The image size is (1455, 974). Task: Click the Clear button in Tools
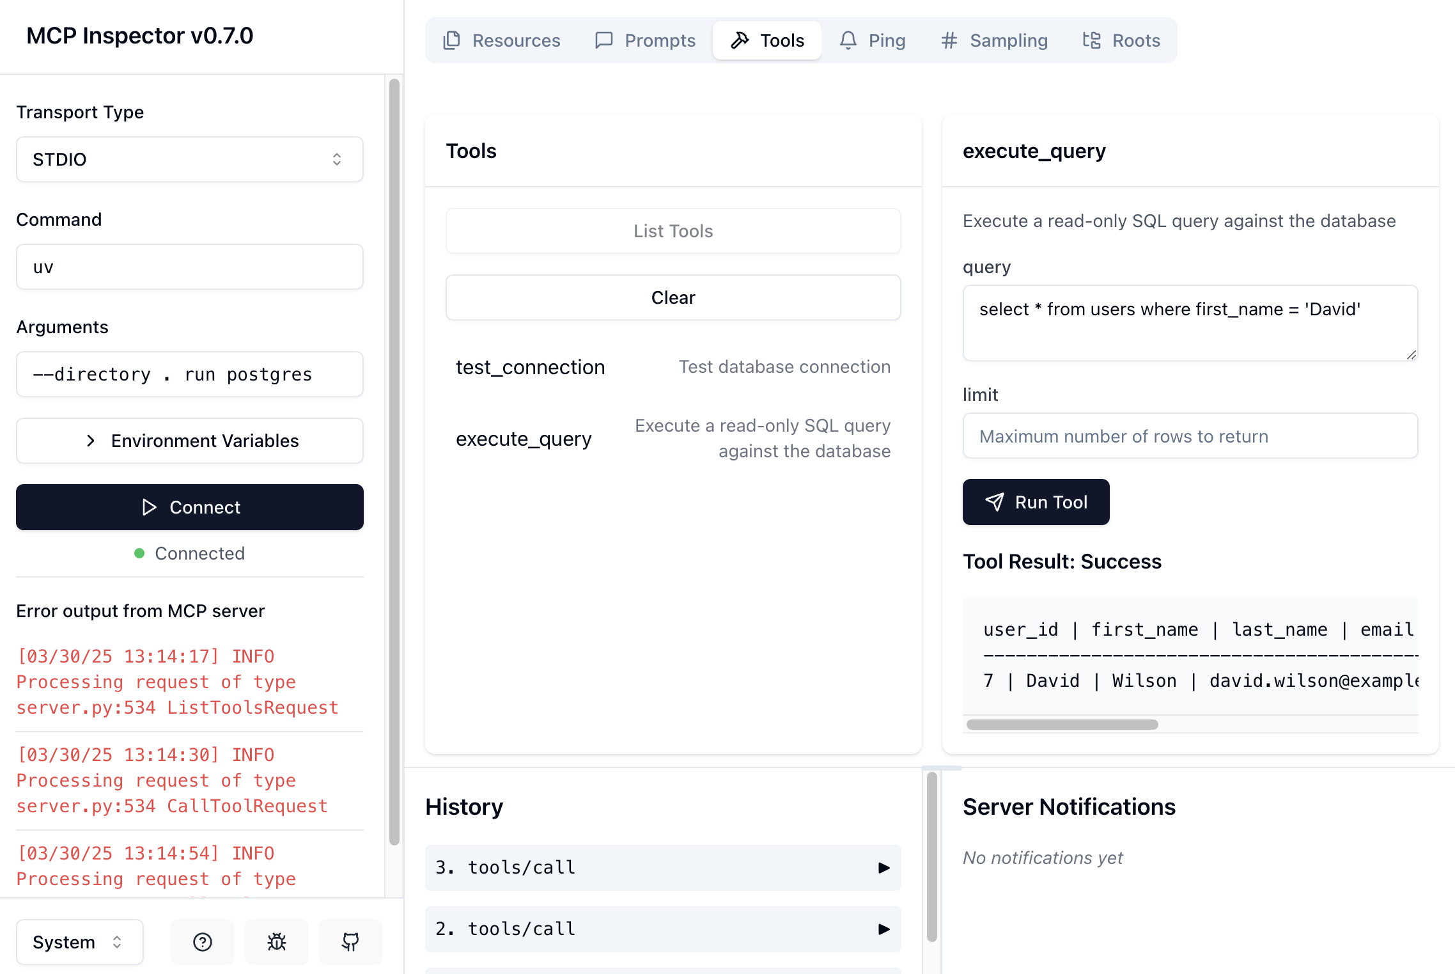[x=673, y=297]
